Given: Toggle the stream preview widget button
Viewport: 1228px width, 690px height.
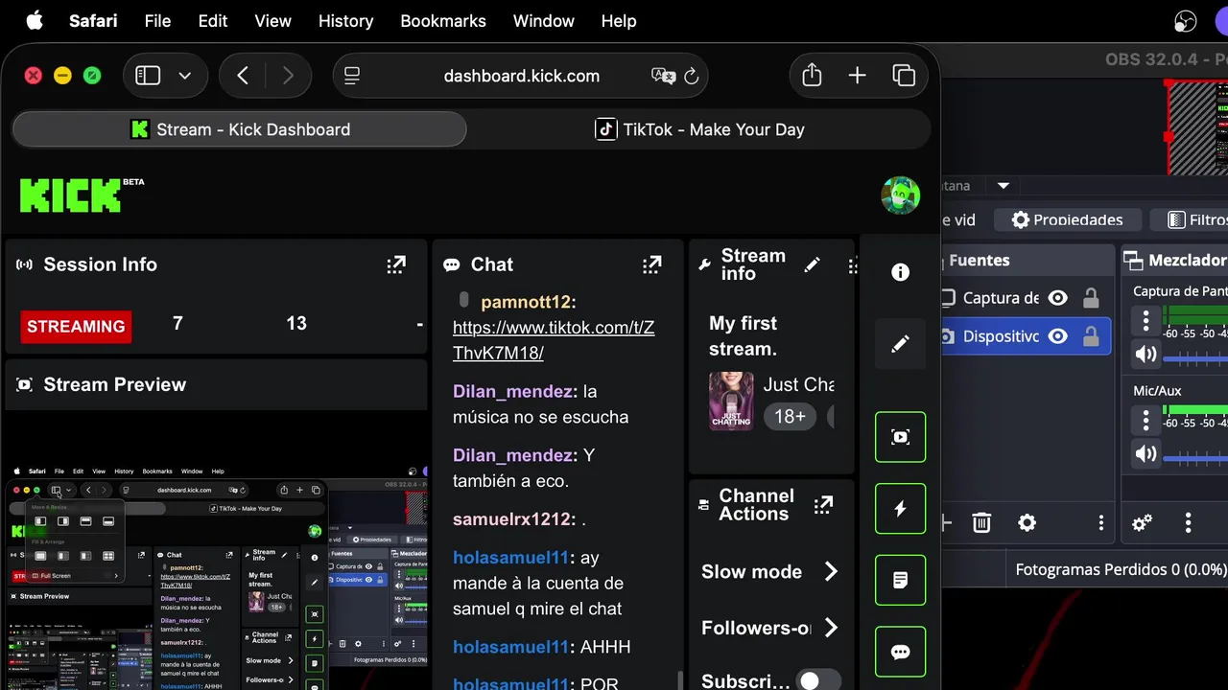Looking at the screenshot, I should [900, 437].
